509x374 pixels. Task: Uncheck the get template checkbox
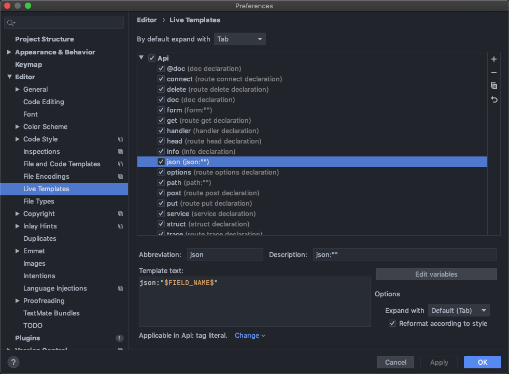pyautogui.click(x=161, y=120)
